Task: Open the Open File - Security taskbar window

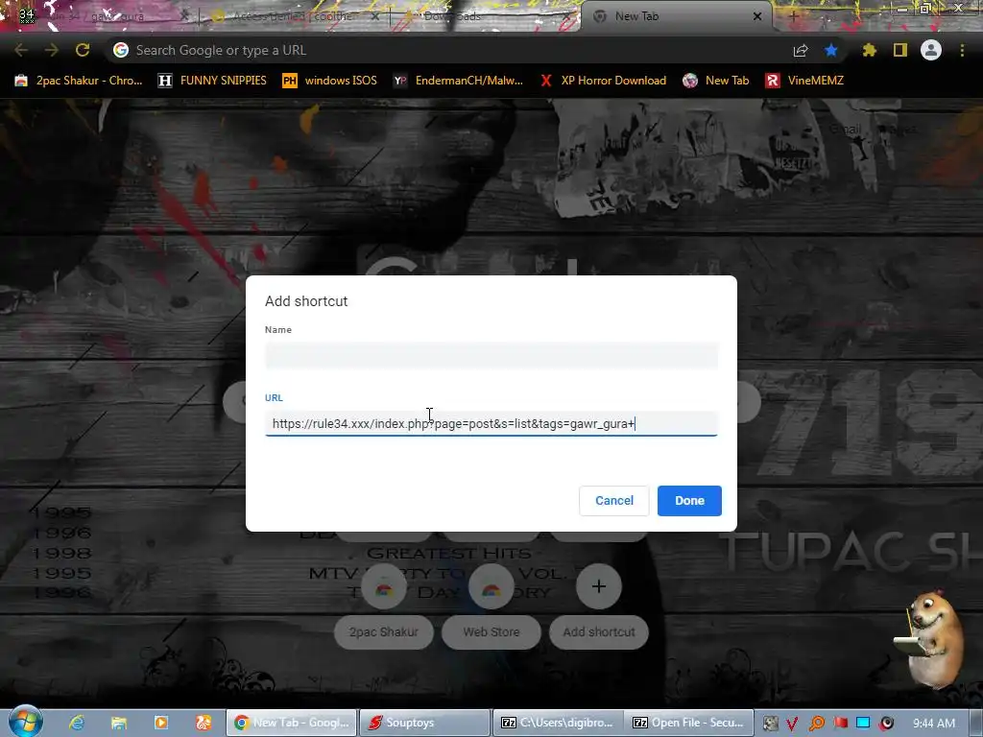Action: coord(689,723)
